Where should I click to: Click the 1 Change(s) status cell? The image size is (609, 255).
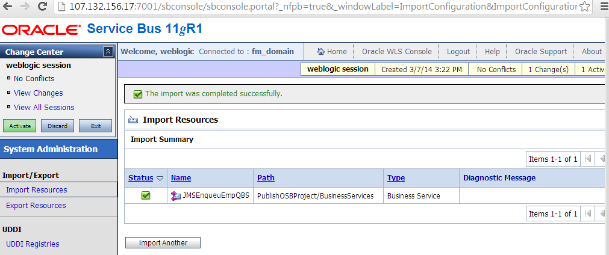[548, 69]
